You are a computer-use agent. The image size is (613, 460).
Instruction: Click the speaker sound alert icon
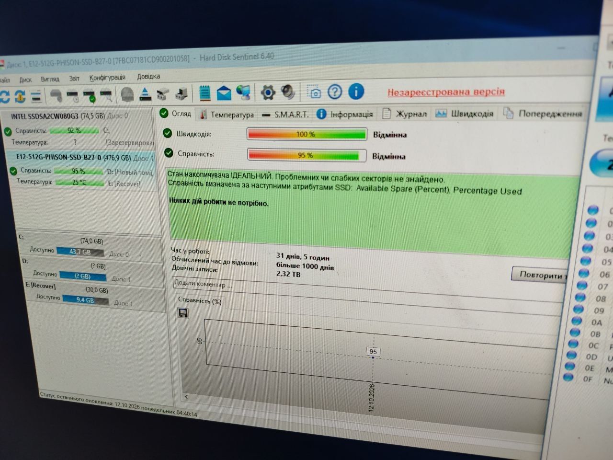(x=288, y=92)
